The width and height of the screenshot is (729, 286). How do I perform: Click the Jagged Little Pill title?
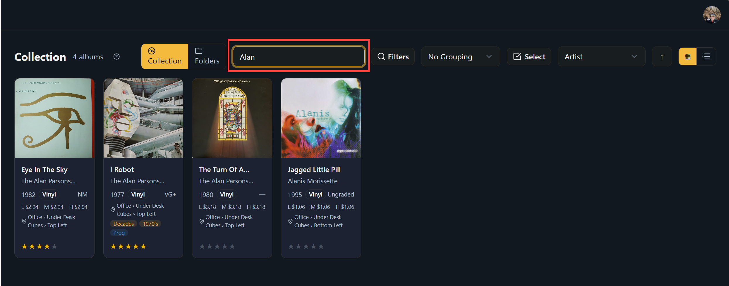314,170
